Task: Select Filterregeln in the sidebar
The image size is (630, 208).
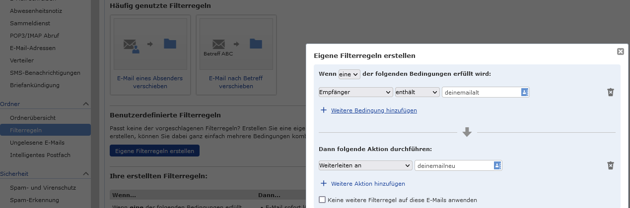Action: coord(45,130)
